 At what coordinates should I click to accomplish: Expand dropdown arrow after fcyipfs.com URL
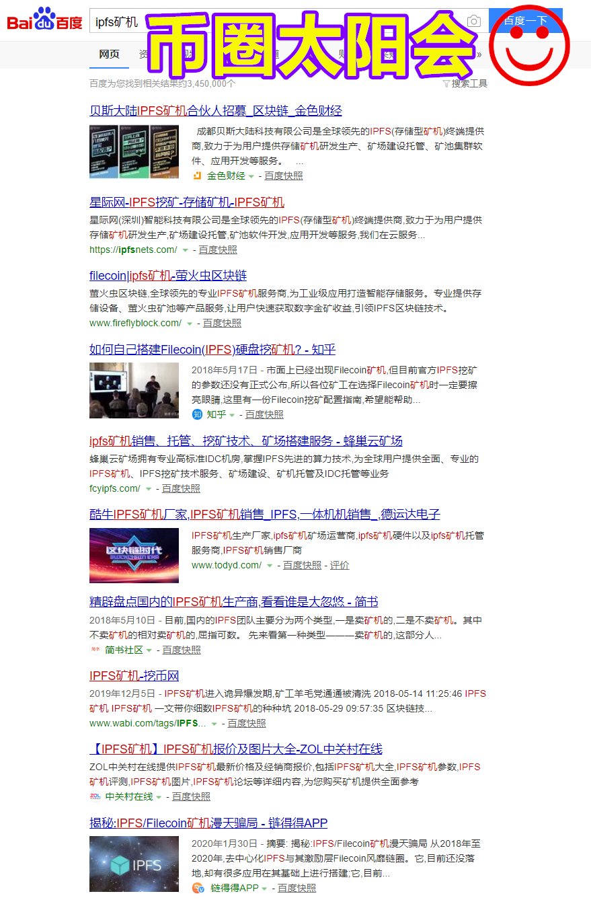tap(149, 489)
